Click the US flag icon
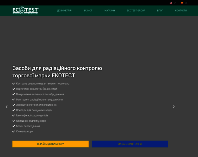 click(171, 3)
